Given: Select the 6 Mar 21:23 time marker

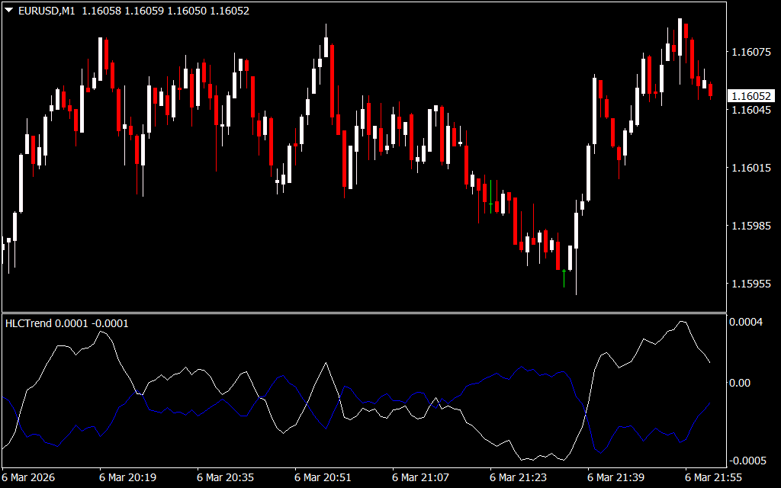Looking at the screenshot, I should pos(519,477).
